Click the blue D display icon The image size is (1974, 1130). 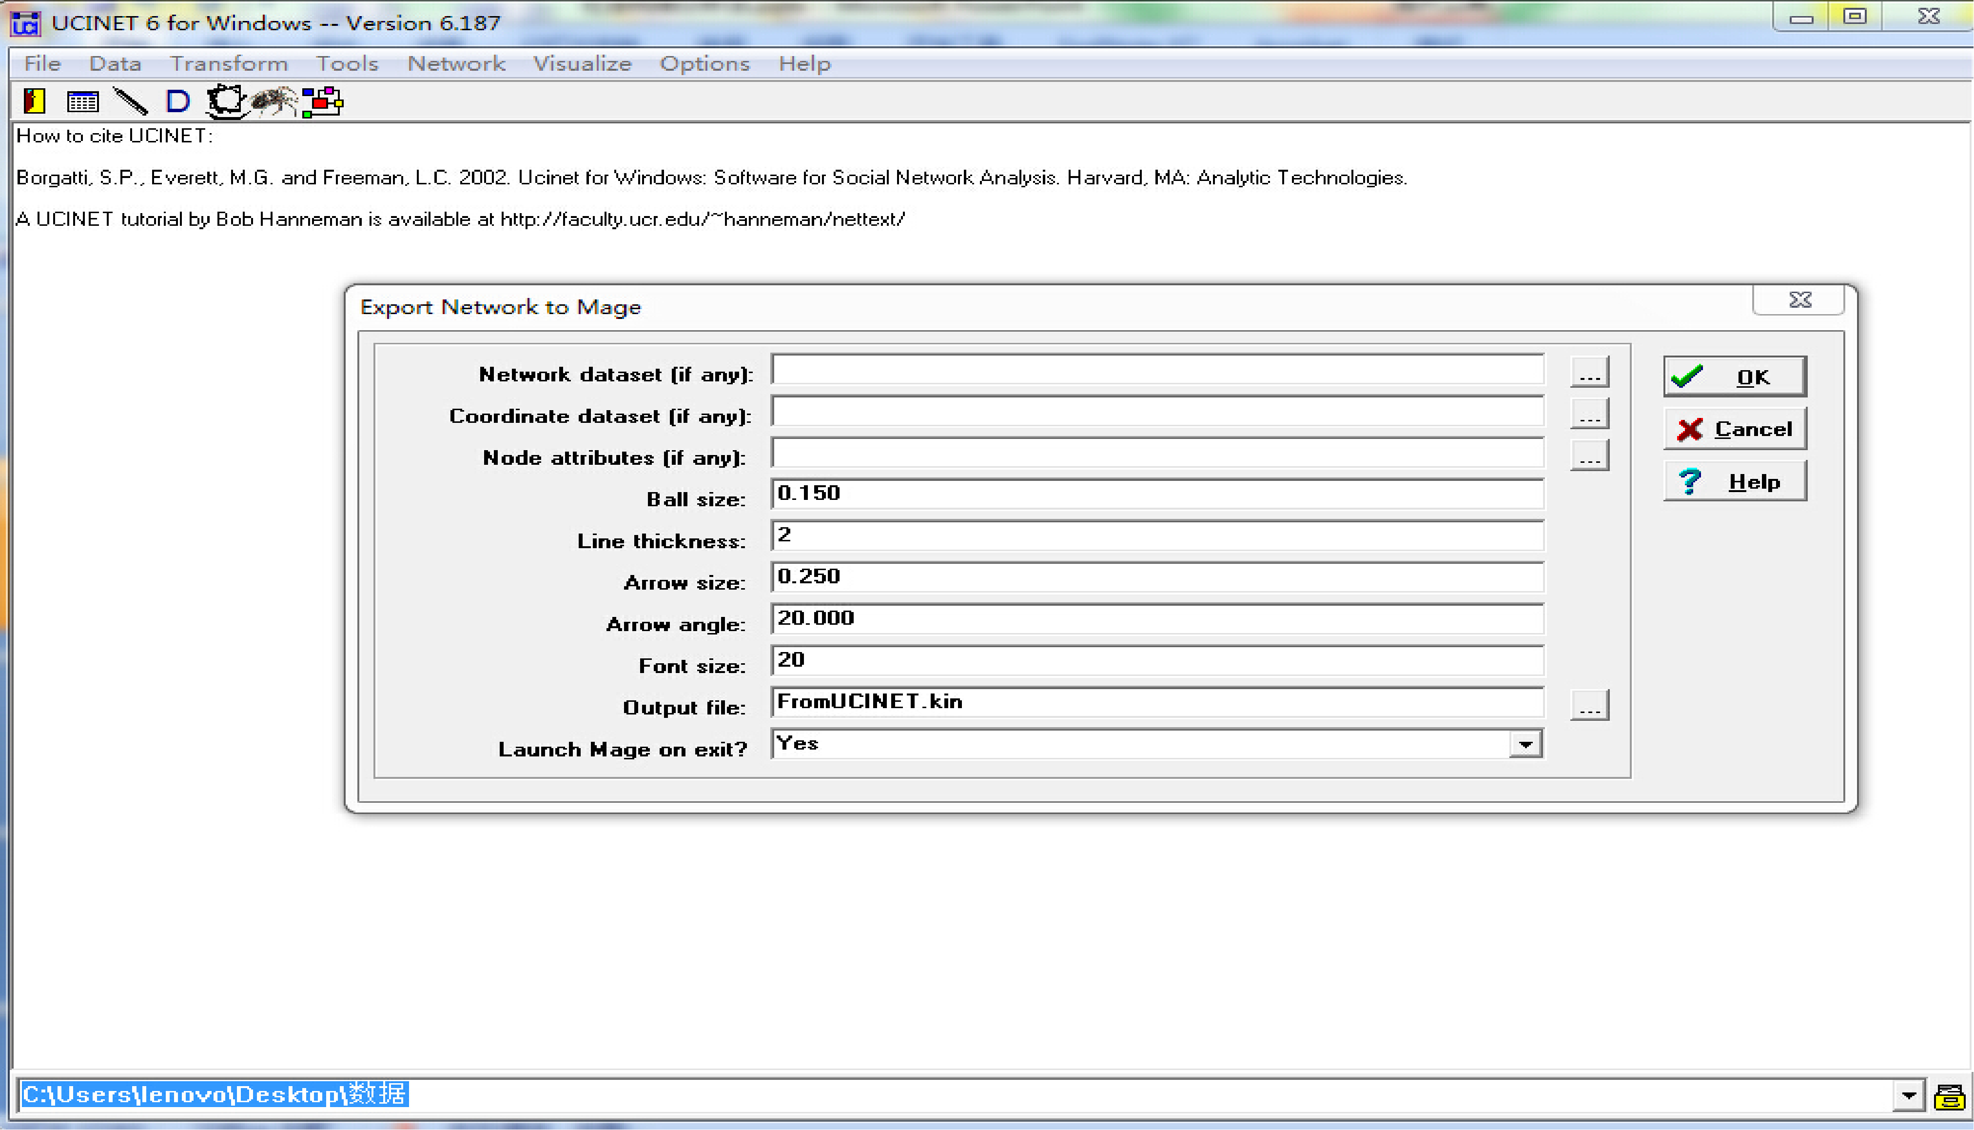pyautogui.click(x=177, y=101)
